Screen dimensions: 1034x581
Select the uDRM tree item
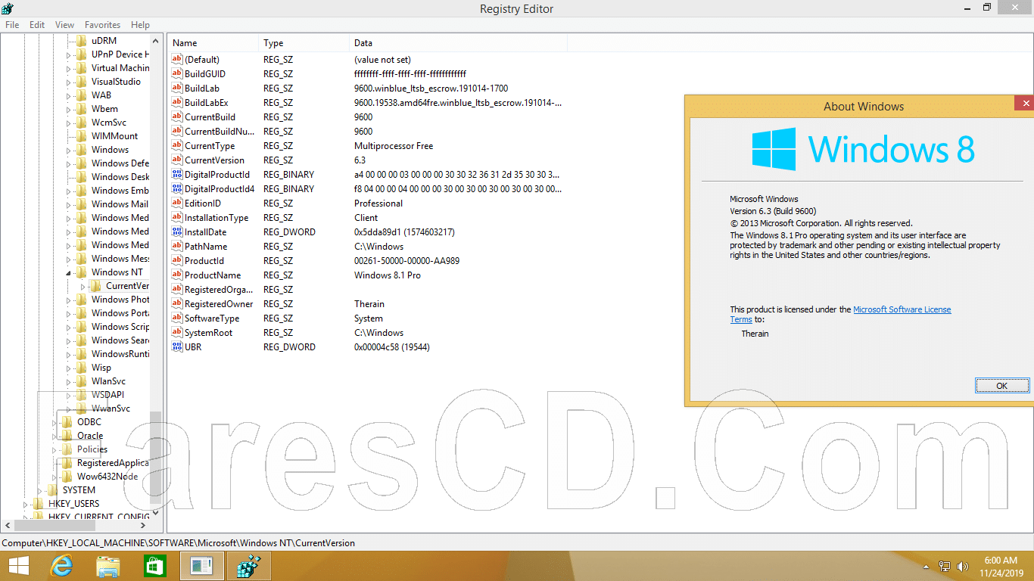(104, 41)
